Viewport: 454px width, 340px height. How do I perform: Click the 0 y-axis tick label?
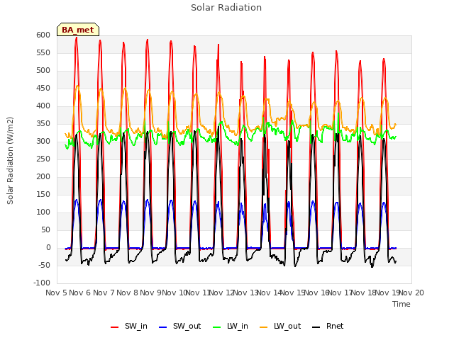tap(48, 248)
